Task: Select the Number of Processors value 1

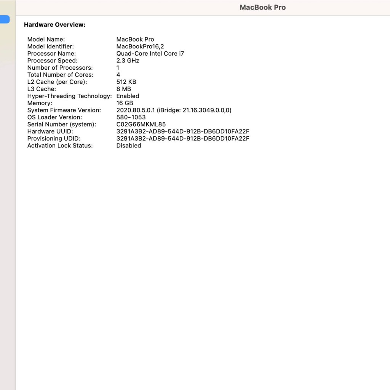Action: [118, 68]
